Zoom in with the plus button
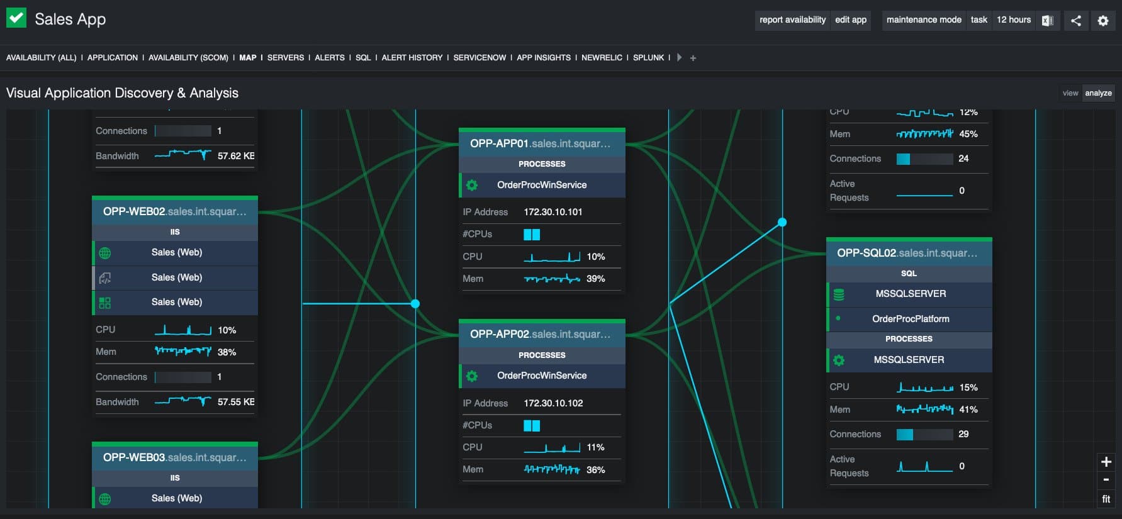This screenshot has width=1122, height=519. [x=1106, y=462]
